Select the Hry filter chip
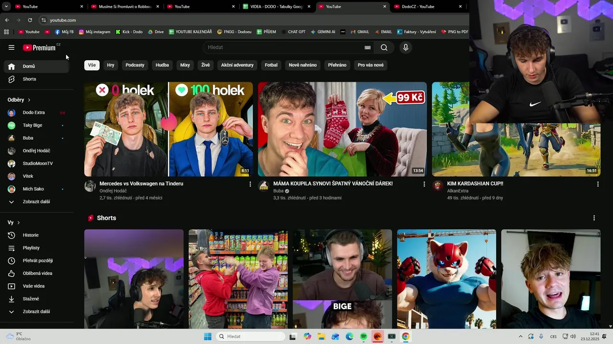The width and height of the screenshot is (613, 344). tap(111, 65)
